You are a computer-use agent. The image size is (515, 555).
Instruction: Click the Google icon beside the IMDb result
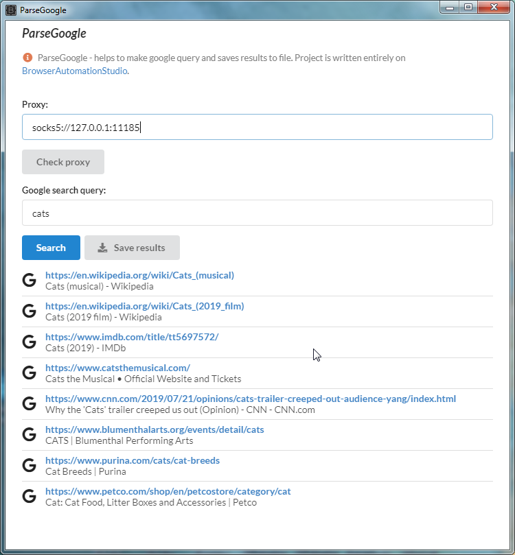pos(29,342)
